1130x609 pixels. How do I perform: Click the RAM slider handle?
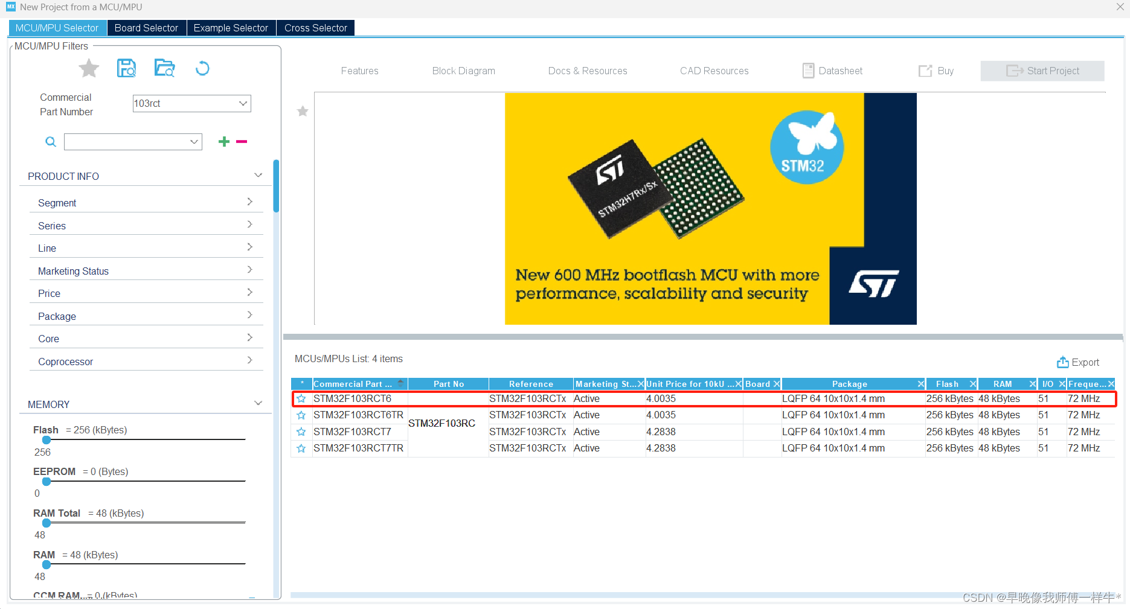47,565
